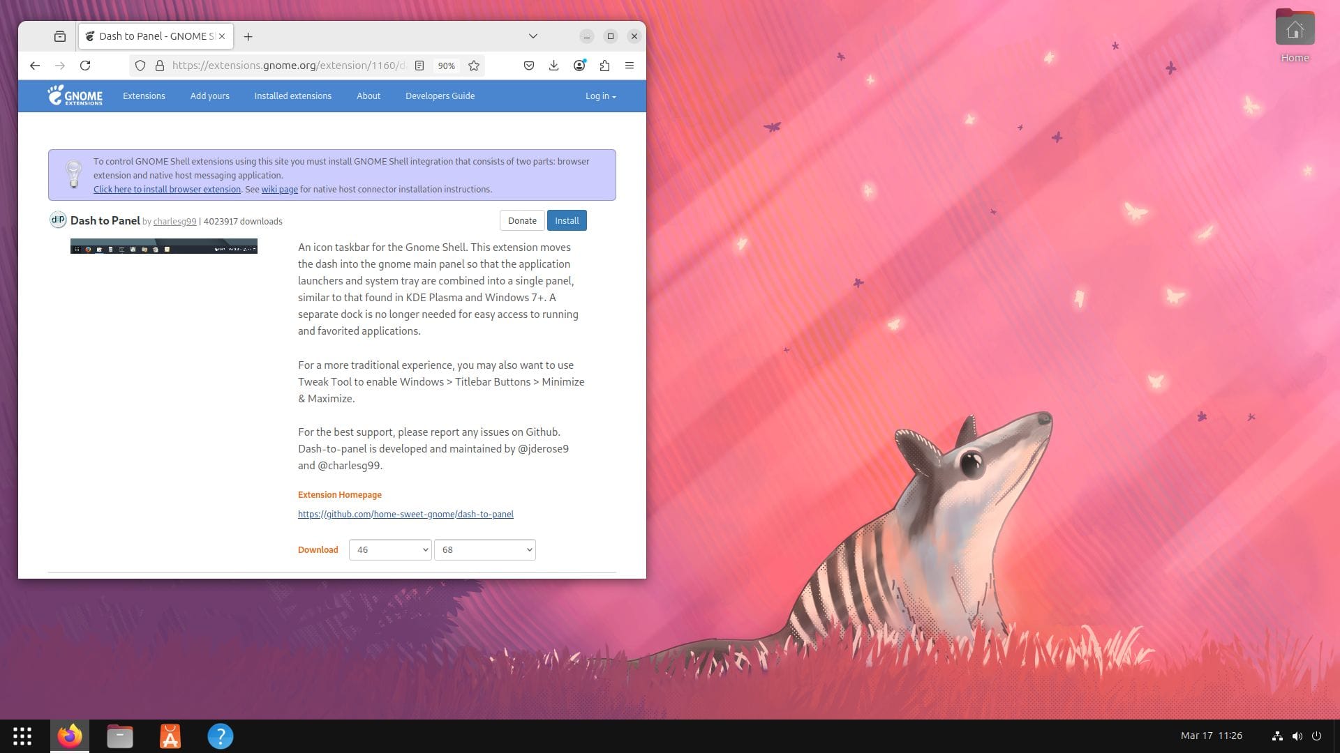Reload the current page
1340x753 pixels.
point(86,66)
